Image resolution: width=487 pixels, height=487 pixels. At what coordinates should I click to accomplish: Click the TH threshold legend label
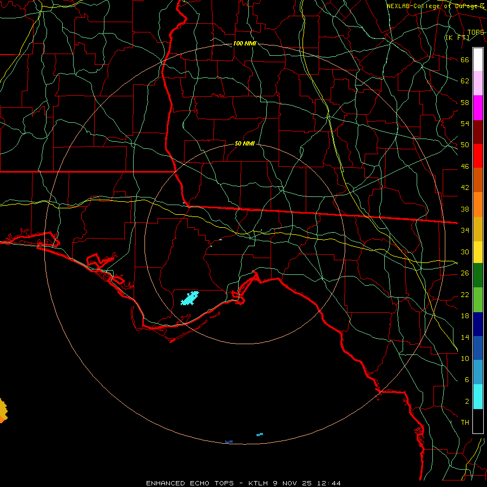(x=465, y=423)
